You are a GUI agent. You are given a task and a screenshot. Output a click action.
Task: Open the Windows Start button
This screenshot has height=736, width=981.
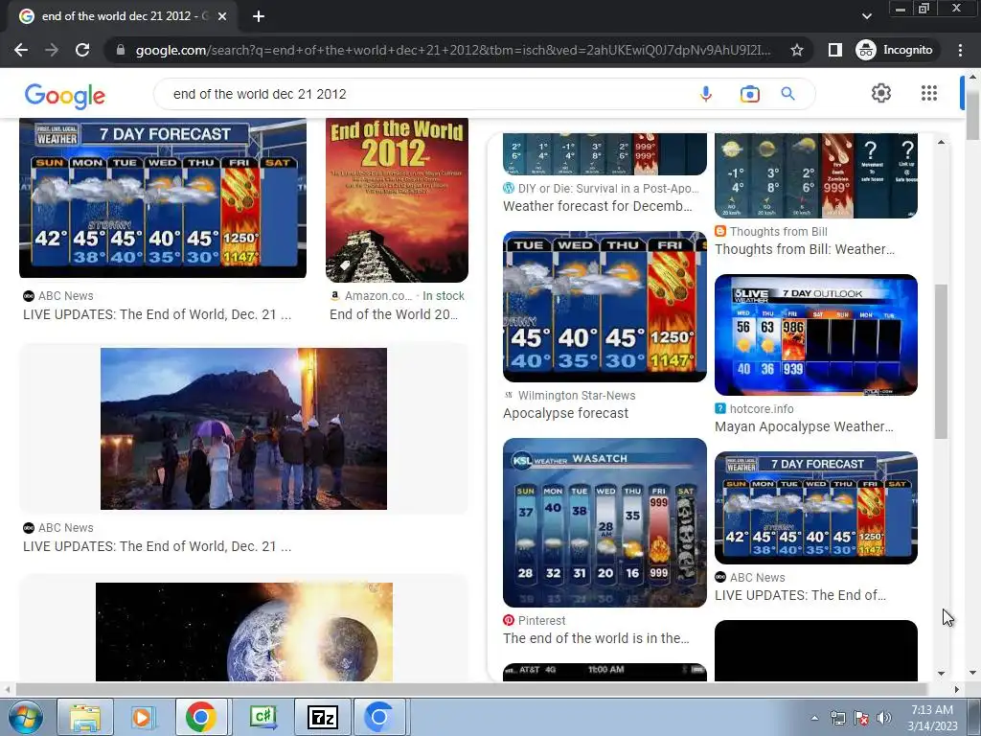click(25, 717)
